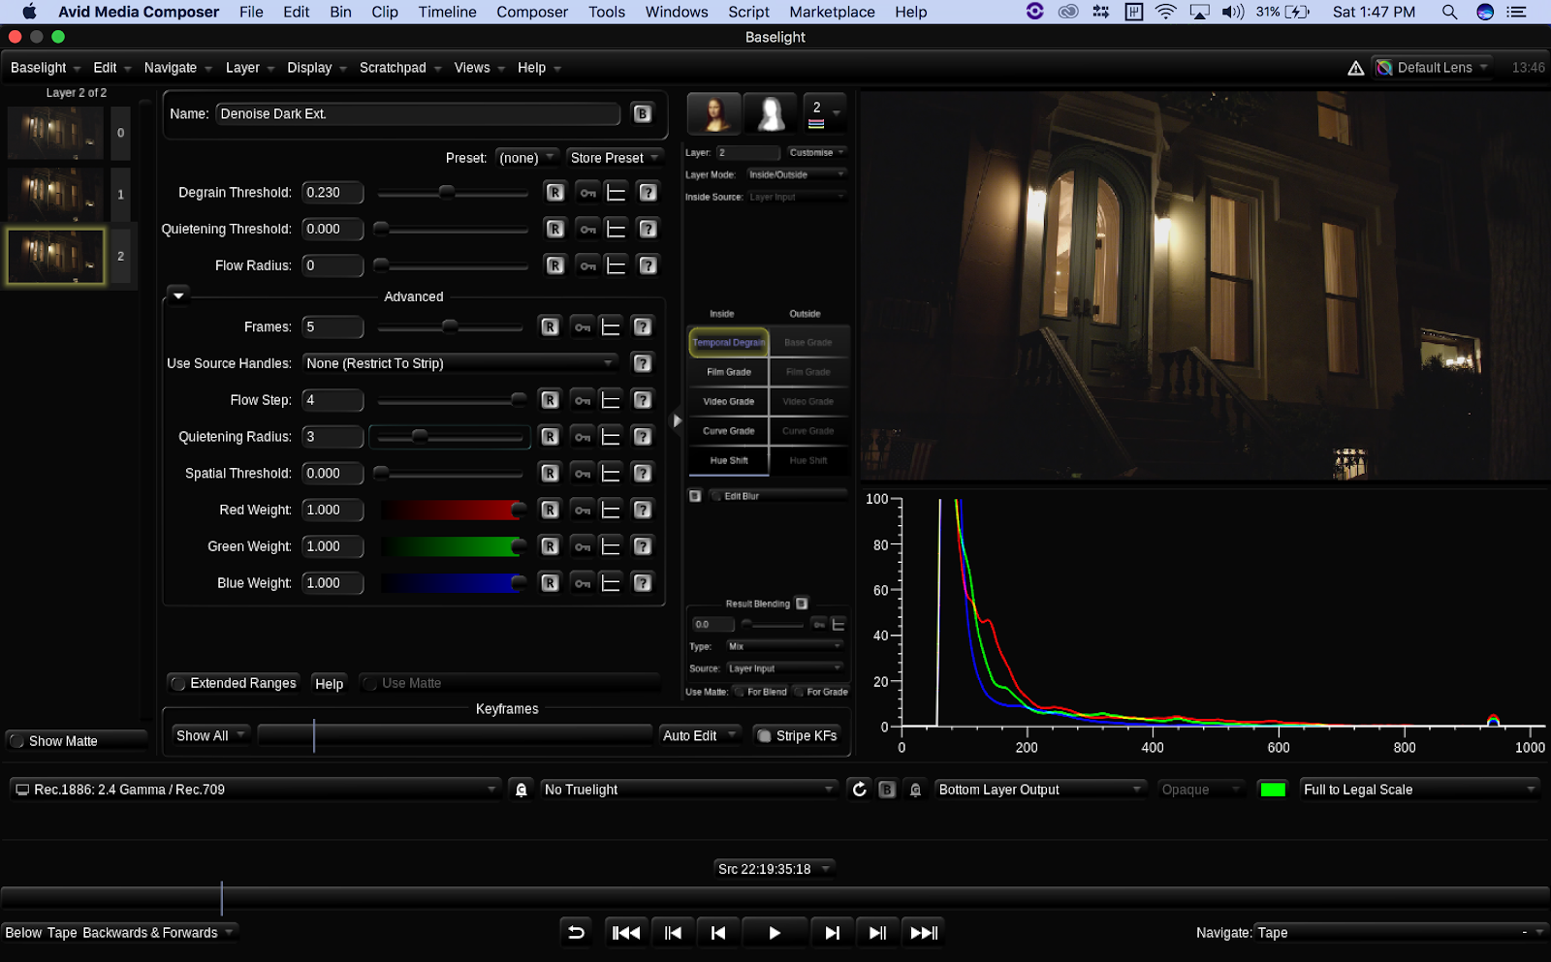Click the Temporal Degrain inside button
Screen dimensions: 1551x962
(729, 343)
